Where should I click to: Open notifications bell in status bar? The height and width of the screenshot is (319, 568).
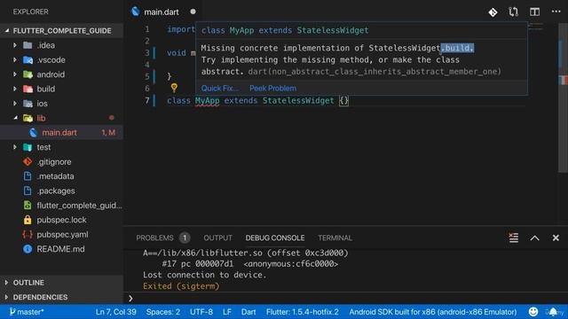tap(553, 311)
